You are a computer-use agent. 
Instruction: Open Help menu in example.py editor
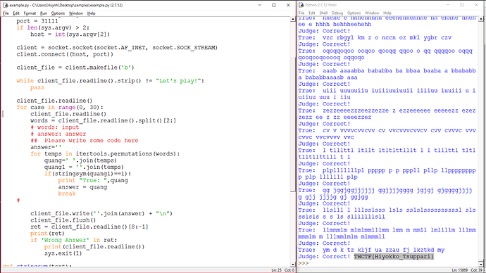click(x=91, y=13)
